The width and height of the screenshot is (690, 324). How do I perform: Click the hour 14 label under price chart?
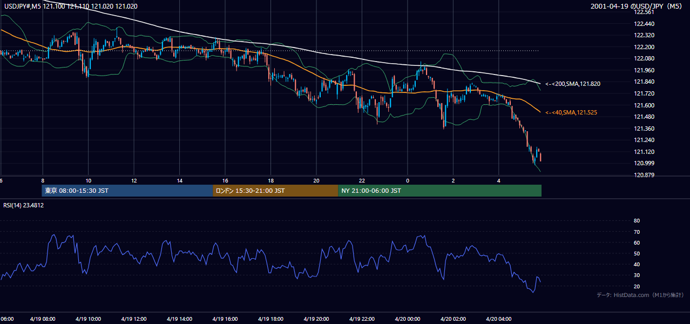[x=179, y=181]
